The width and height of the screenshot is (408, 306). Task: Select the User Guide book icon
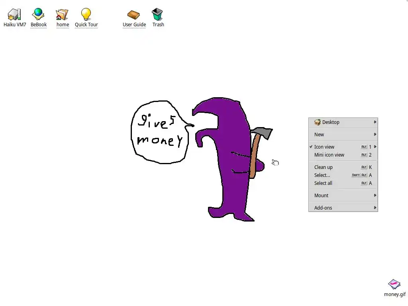[134, 15]
